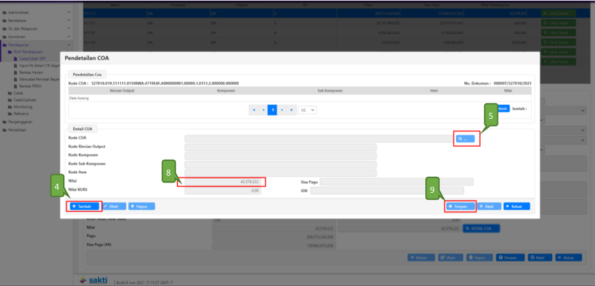Save with the dialog Simpan button
The image size is (595, 286).
click(459, 206)
